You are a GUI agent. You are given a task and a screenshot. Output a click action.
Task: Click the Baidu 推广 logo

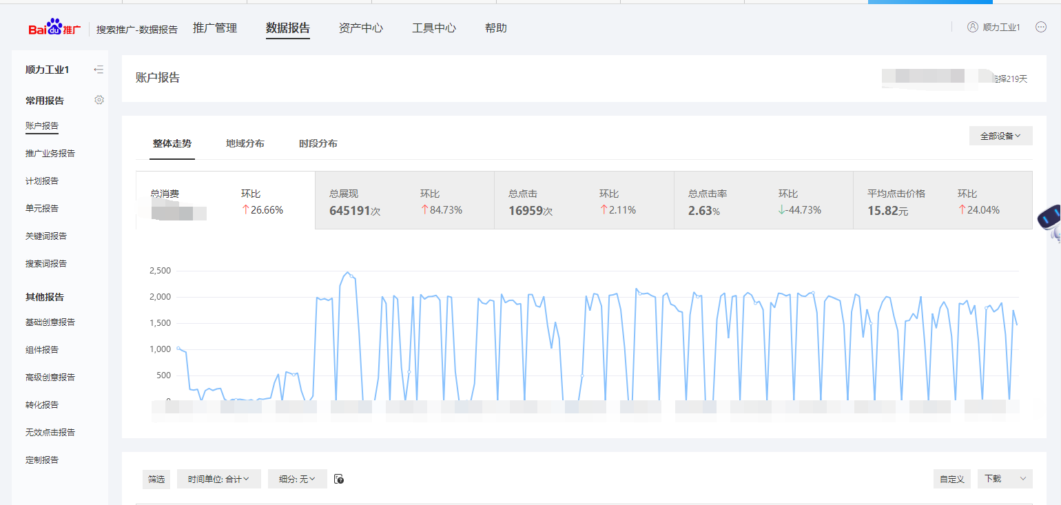pyautogui.click(x=54, y=28)
